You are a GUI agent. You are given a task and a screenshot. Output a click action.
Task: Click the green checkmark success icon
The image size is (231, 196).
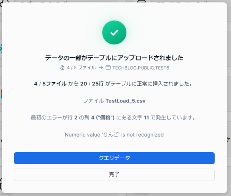click(114, 32)
